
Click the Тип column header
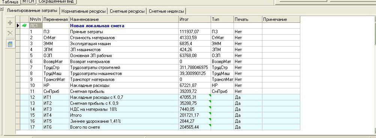pos(222,19)
